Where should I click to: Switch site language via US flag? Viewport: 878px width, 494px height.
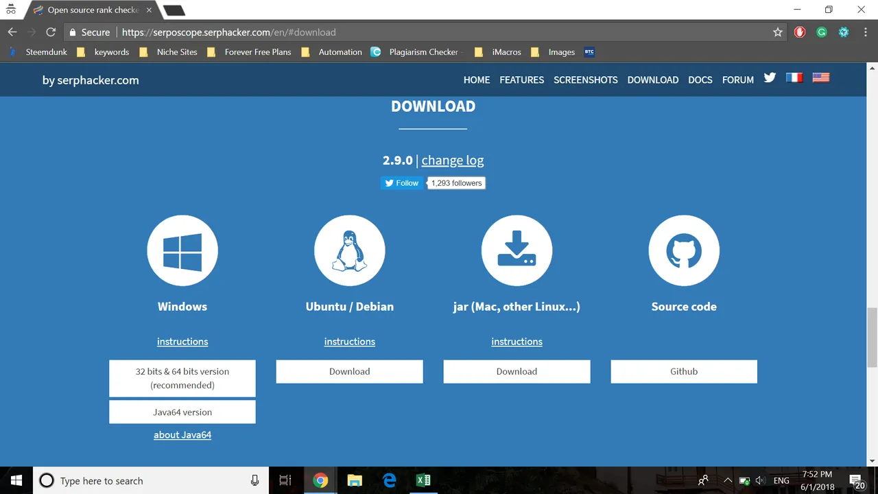coord(821,78)
